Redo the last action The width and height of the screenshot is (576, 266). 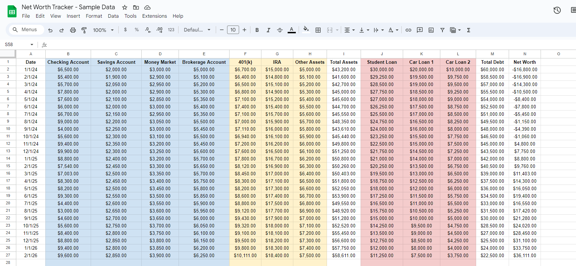pyautogui.click(x=62, y=30)
